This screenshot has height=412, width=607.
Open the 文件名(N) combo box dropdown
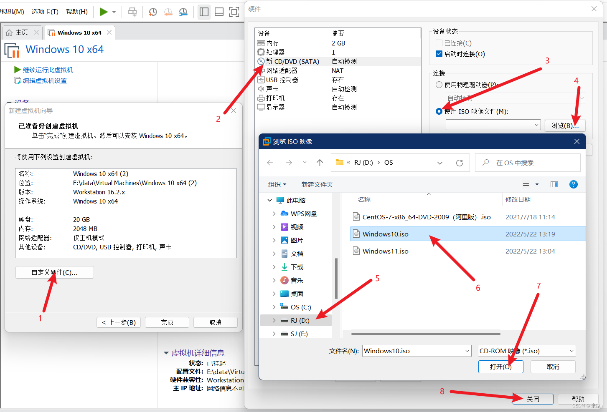tap(467, 351)
